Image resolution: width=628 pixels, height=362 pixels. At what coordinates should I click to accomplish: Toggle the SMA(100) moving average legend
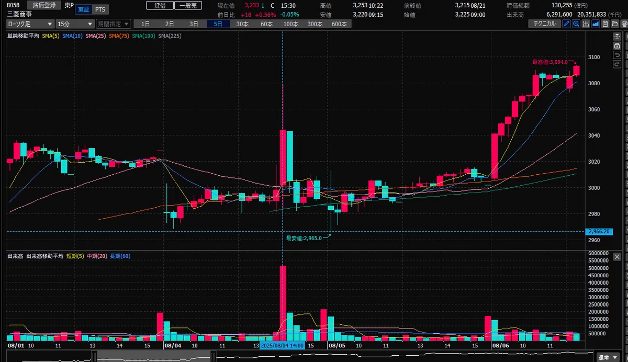(x=144, y=36)
